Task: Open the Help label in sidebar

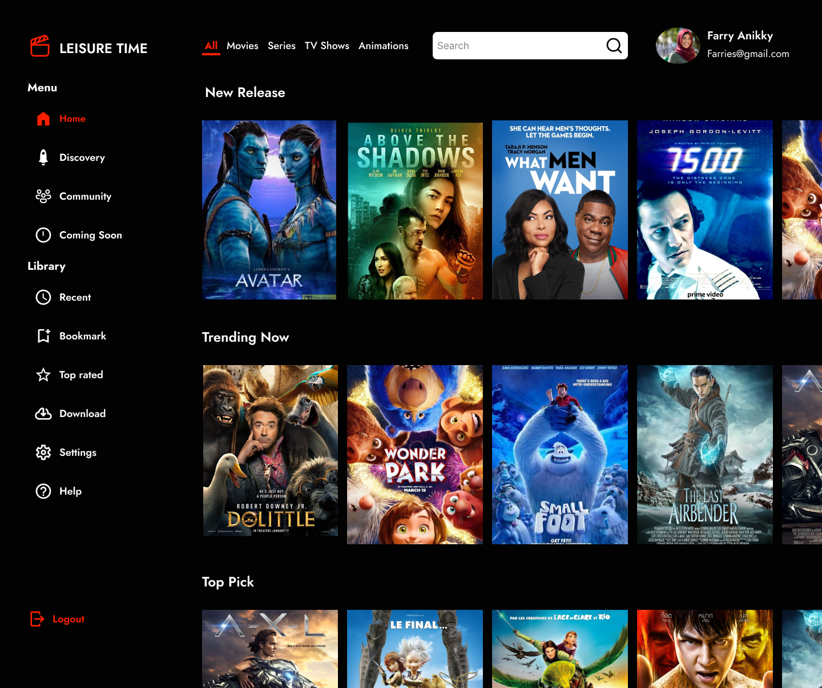Action: (x=71, y=491)
